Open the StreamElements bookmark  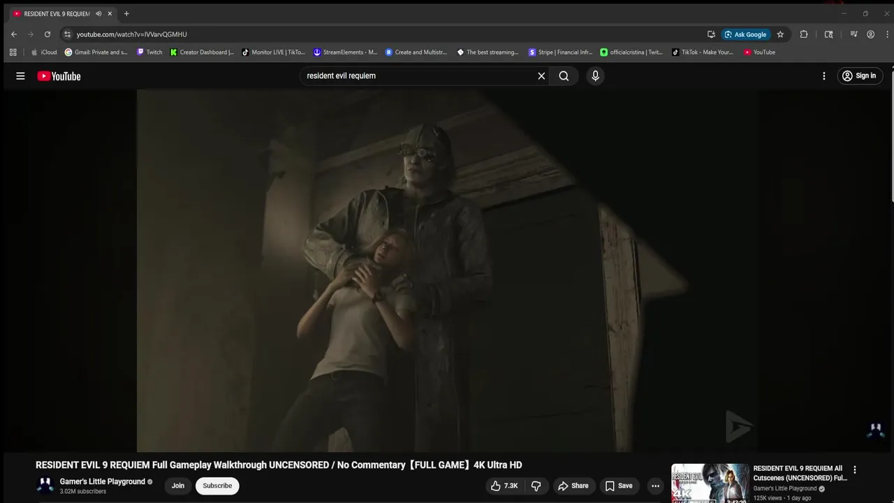[x=346, y=52]
